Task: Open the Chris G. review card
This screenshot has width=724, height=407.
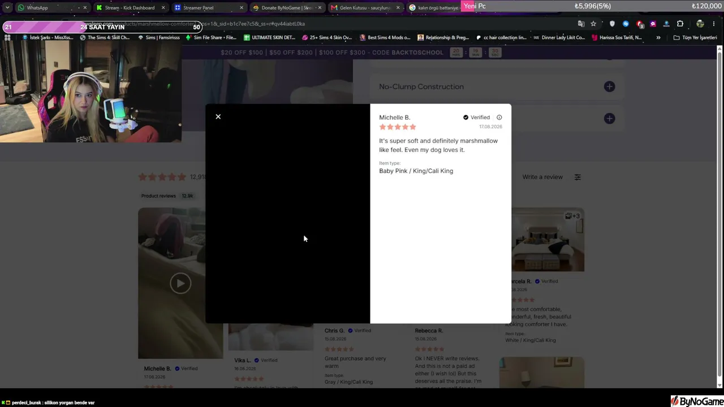Action: (x=356, y=356)
